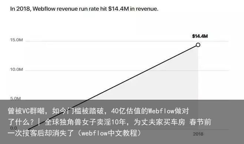244x144 pixels.
Task: Click the 10.0M y-axis label
Action: coord(16,69)
